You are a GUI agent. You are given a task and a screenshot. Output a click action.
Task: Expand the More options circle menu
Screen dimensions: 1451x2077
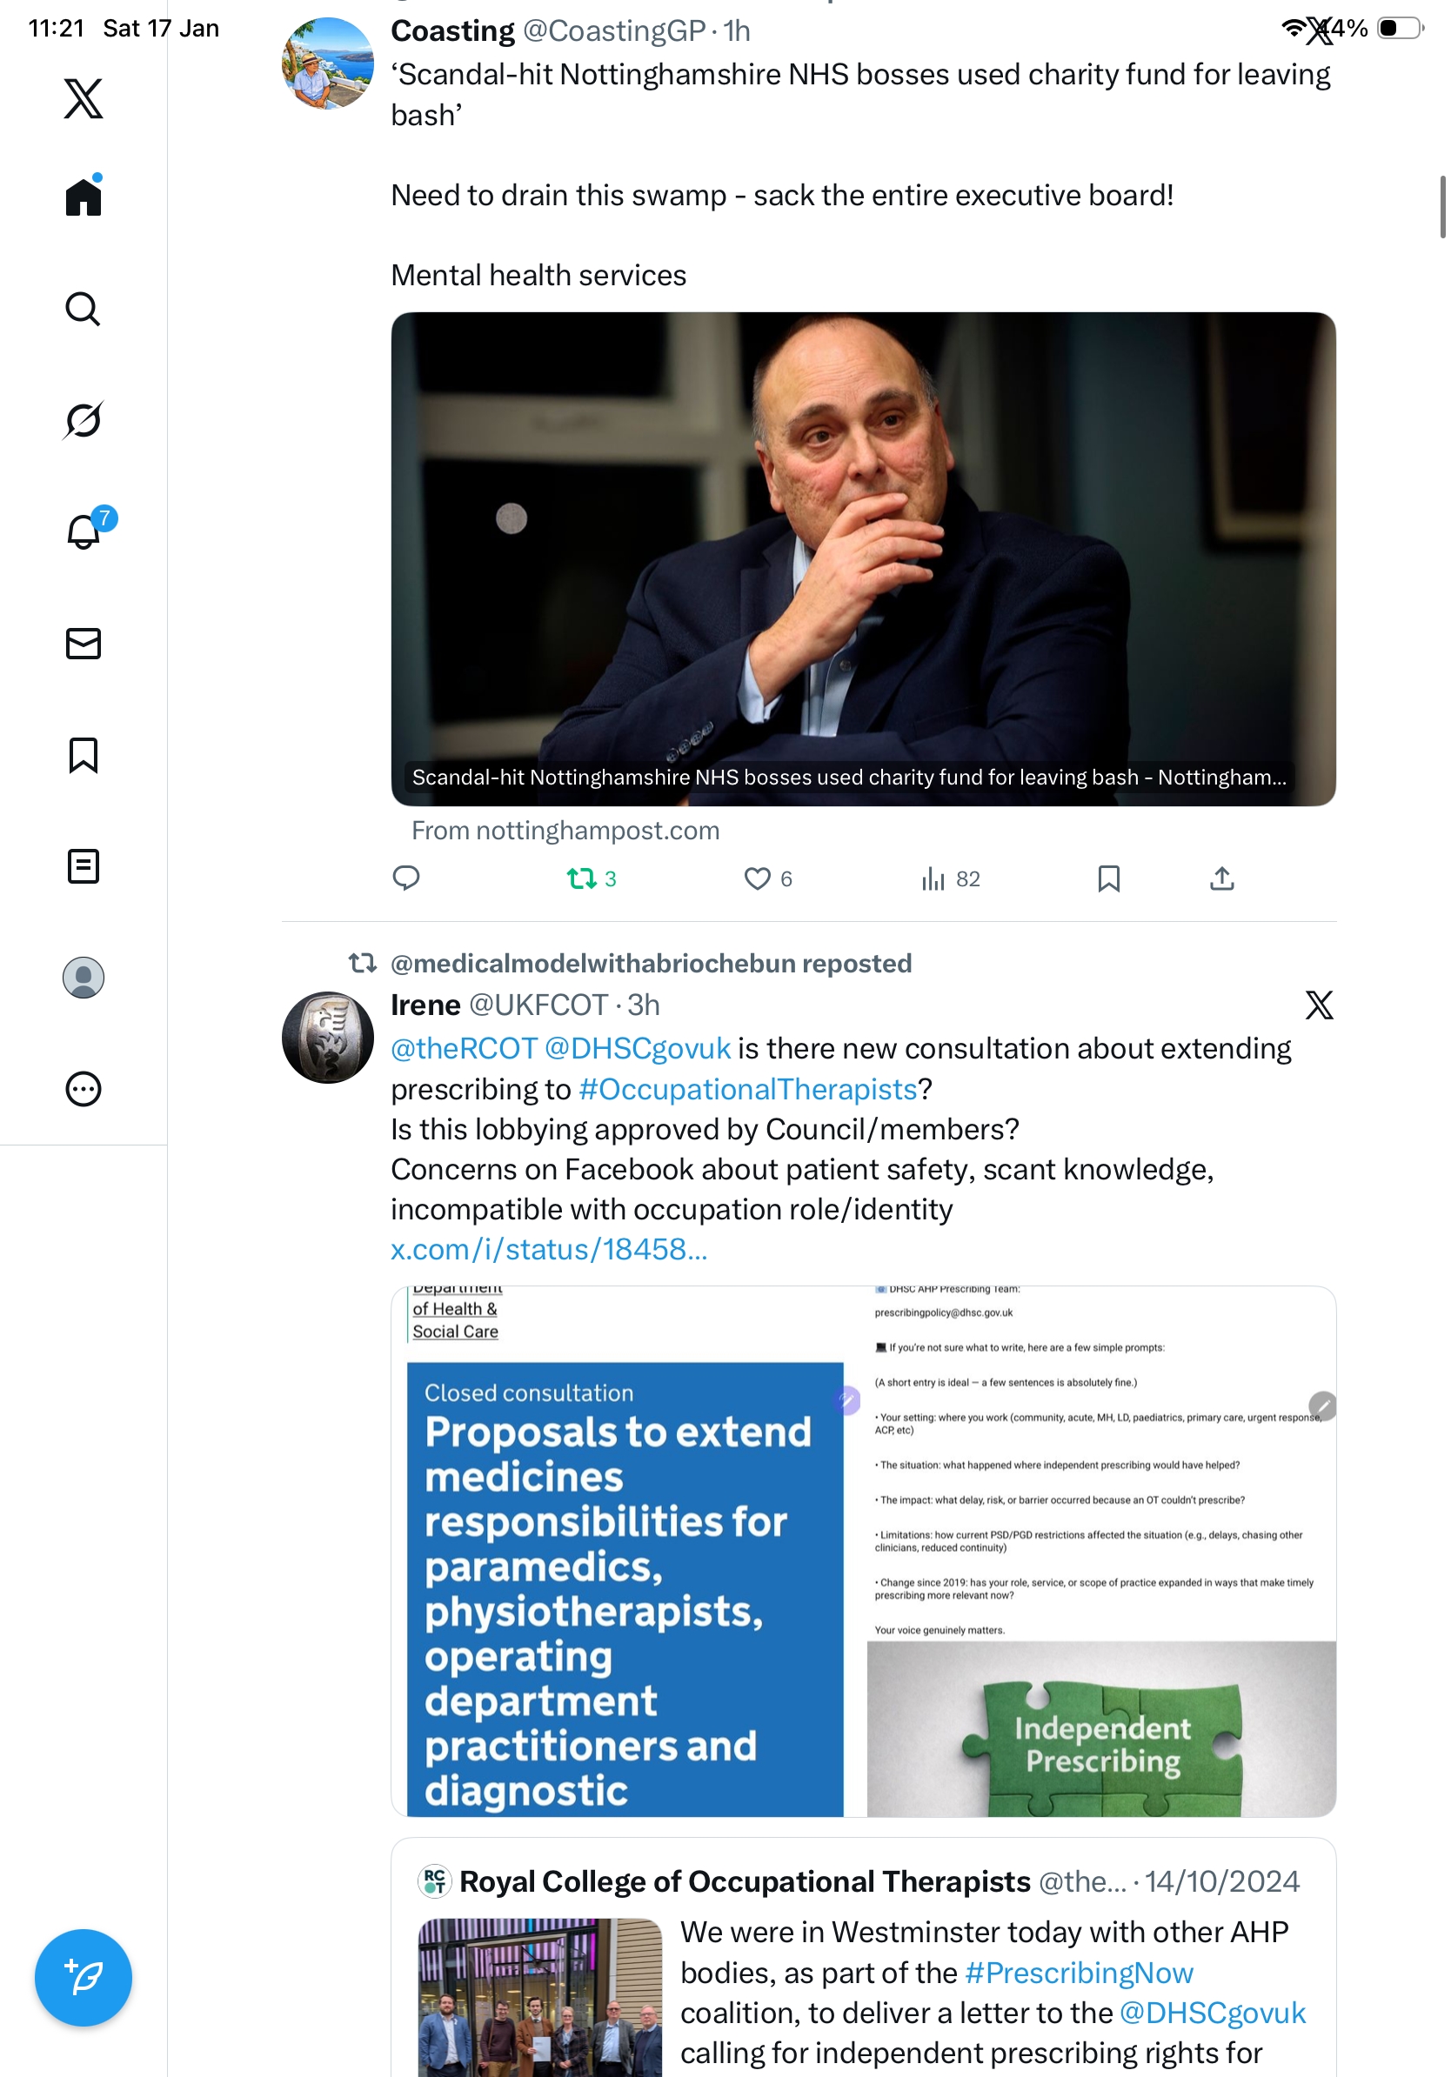click(84, 1089)
